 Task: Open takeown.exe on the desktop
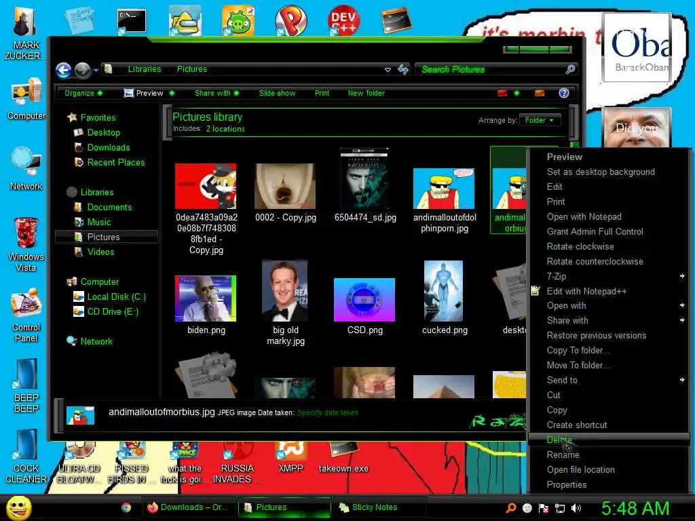343,459
